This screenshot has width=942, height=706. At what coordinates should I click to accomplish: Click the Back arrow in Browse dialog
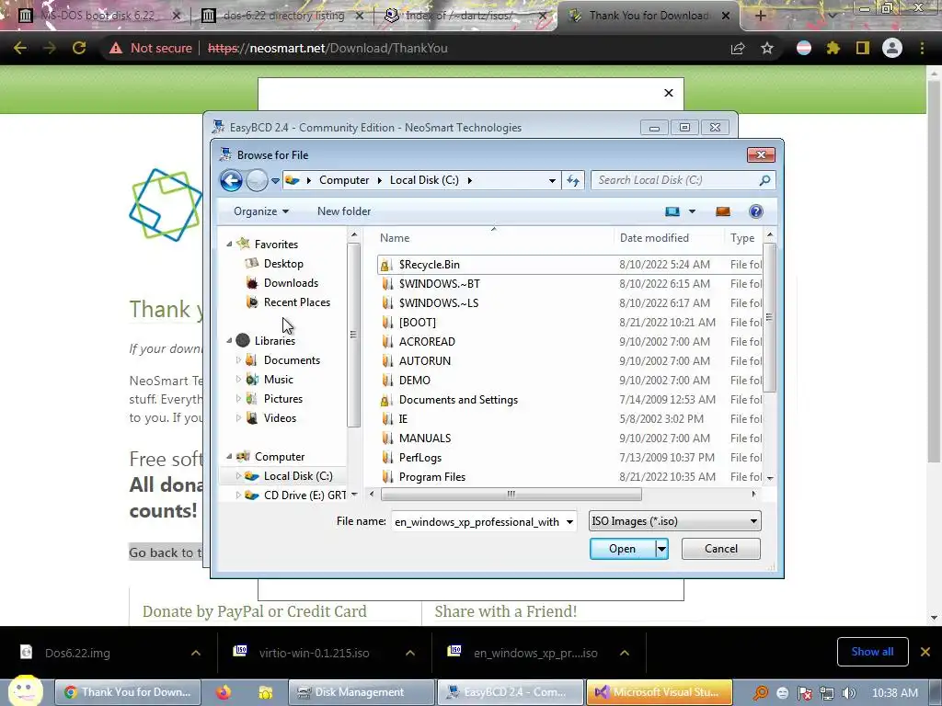(231, 180)
